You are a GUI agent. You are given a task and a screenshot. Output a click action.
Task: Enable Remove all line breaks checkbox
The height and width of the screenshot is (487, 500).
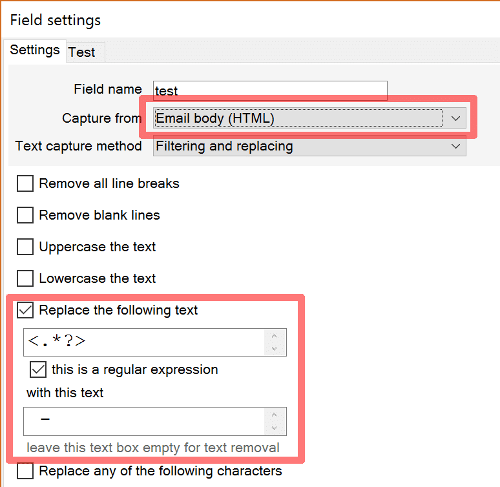25,183
